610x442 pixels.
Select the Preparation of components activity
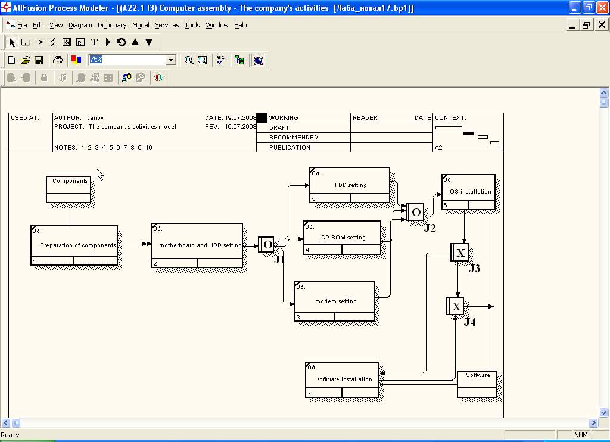pos(74,245)
